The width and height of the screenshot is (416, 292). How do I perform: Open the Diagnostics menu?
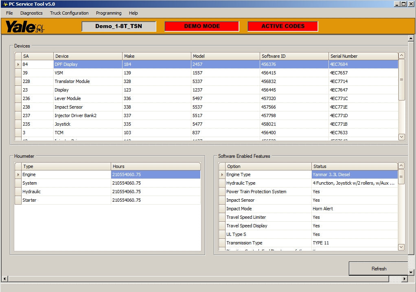click(x=31, y=13)
